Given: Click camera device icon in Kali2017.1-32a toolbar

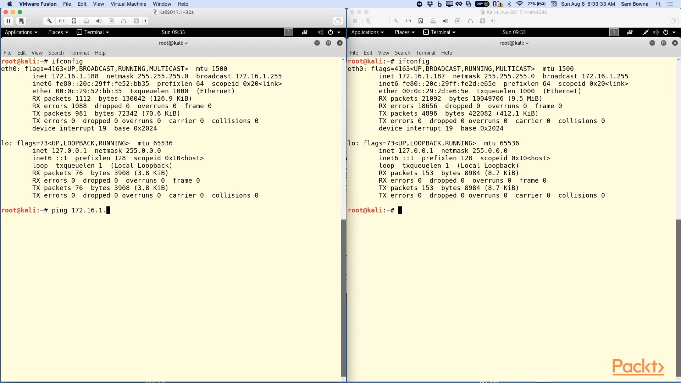Looking at the screenshot, I should pos(111,21).
